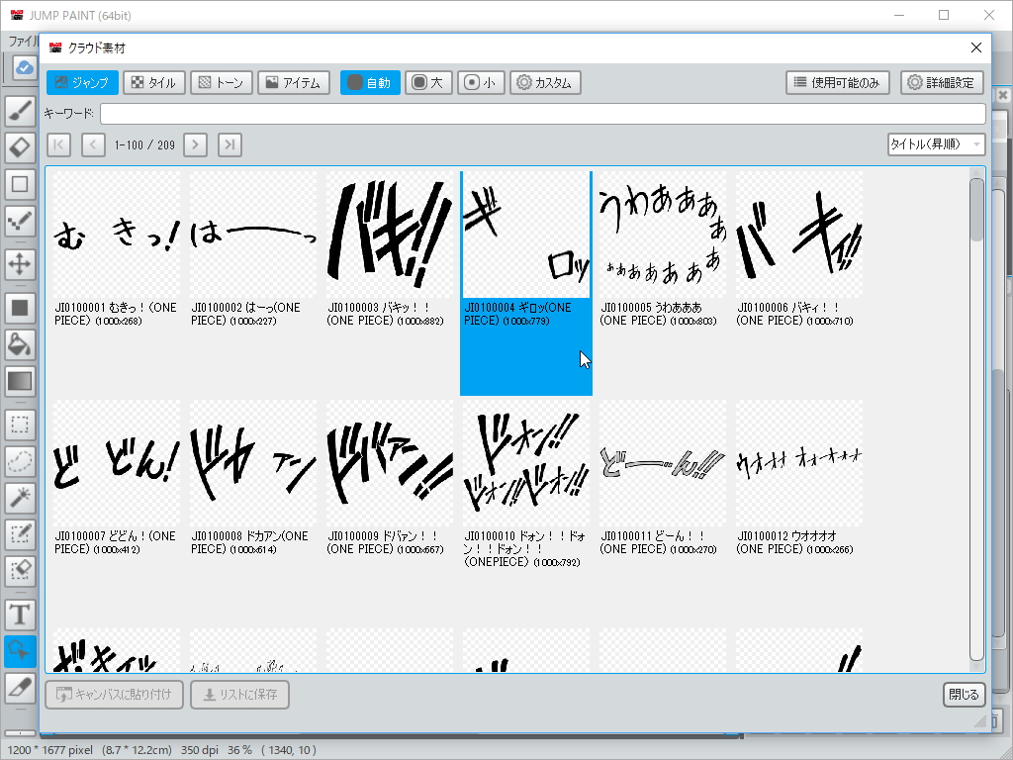The width and height of the screenshot is (1013, 760).
Task: Select the Selection Eraser tool
Action: click(20, 571)
